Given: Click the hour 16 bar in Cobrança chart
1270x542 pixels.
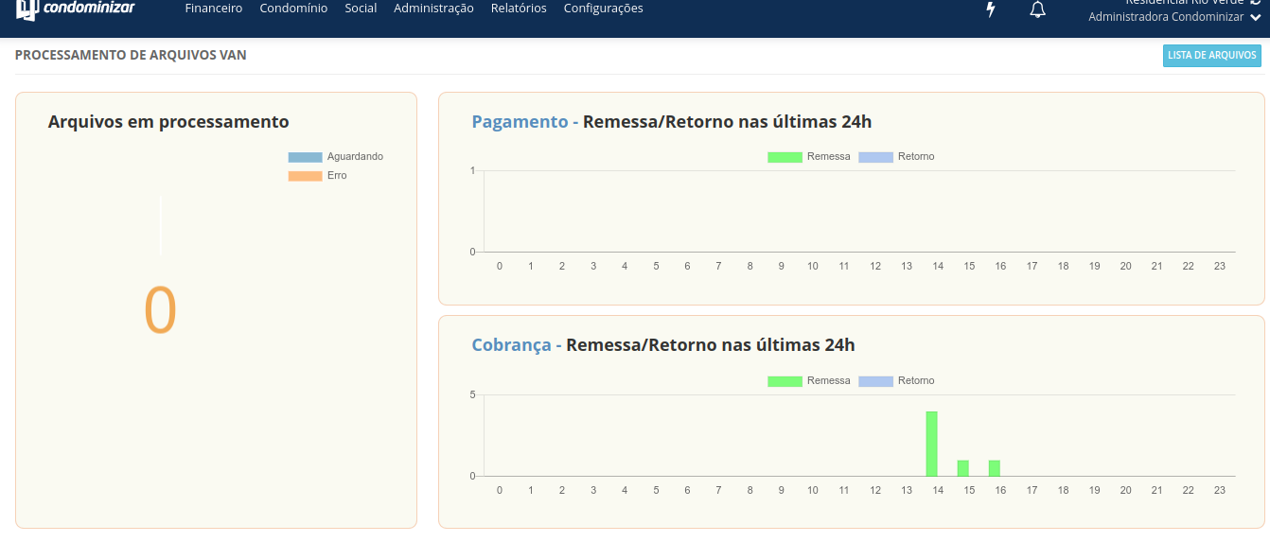Looking at the screenshot, I should pos(995,468).
